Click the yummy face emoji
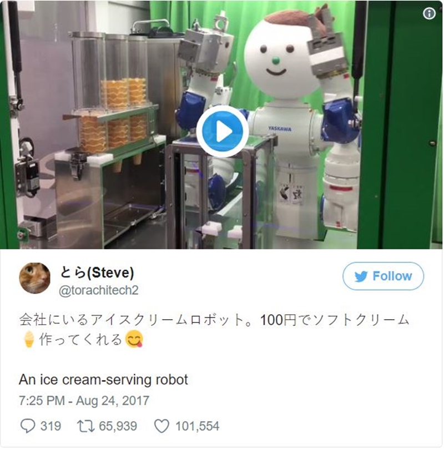The width and height of the screenshot is (444, 449). (134, 339)
